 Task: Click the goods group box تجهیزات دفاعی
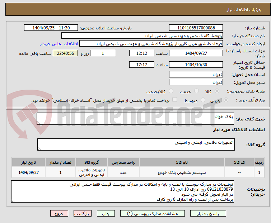(x=136, y=144)
